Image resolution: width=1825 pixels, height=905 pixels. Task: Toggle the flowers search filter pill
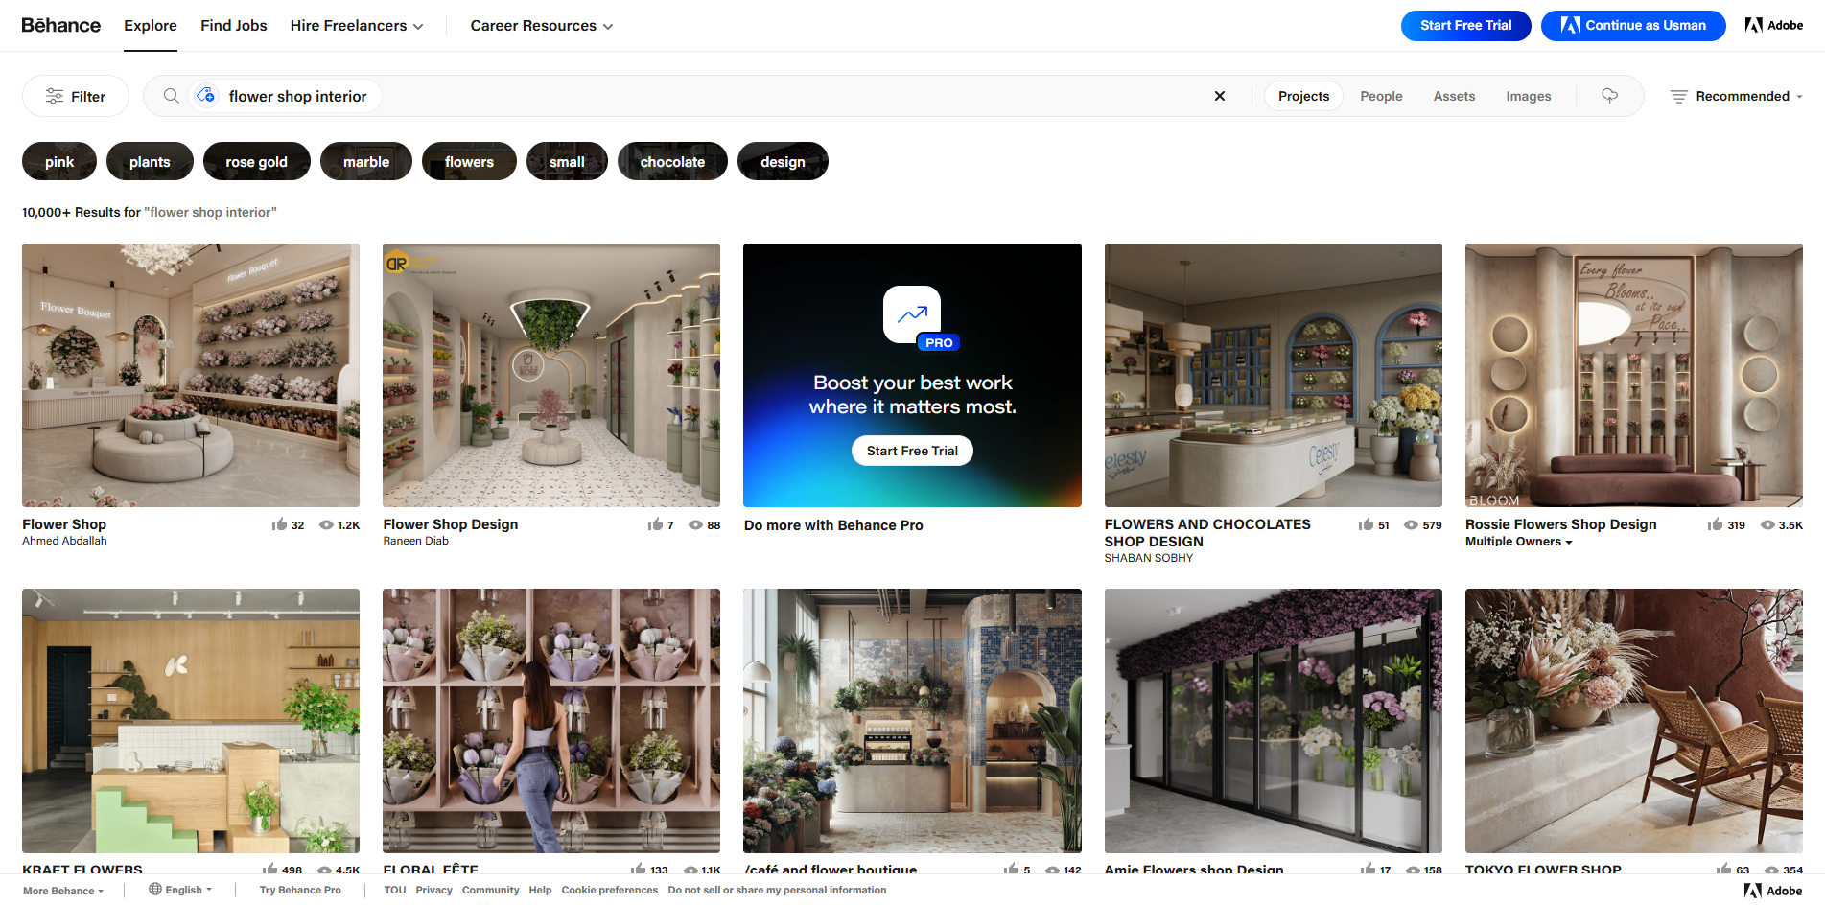[x=469, y=161]
